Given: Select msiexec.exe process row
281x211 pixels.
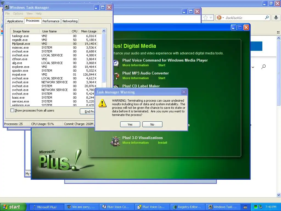Looking at the screenshot, I should 54,48.
